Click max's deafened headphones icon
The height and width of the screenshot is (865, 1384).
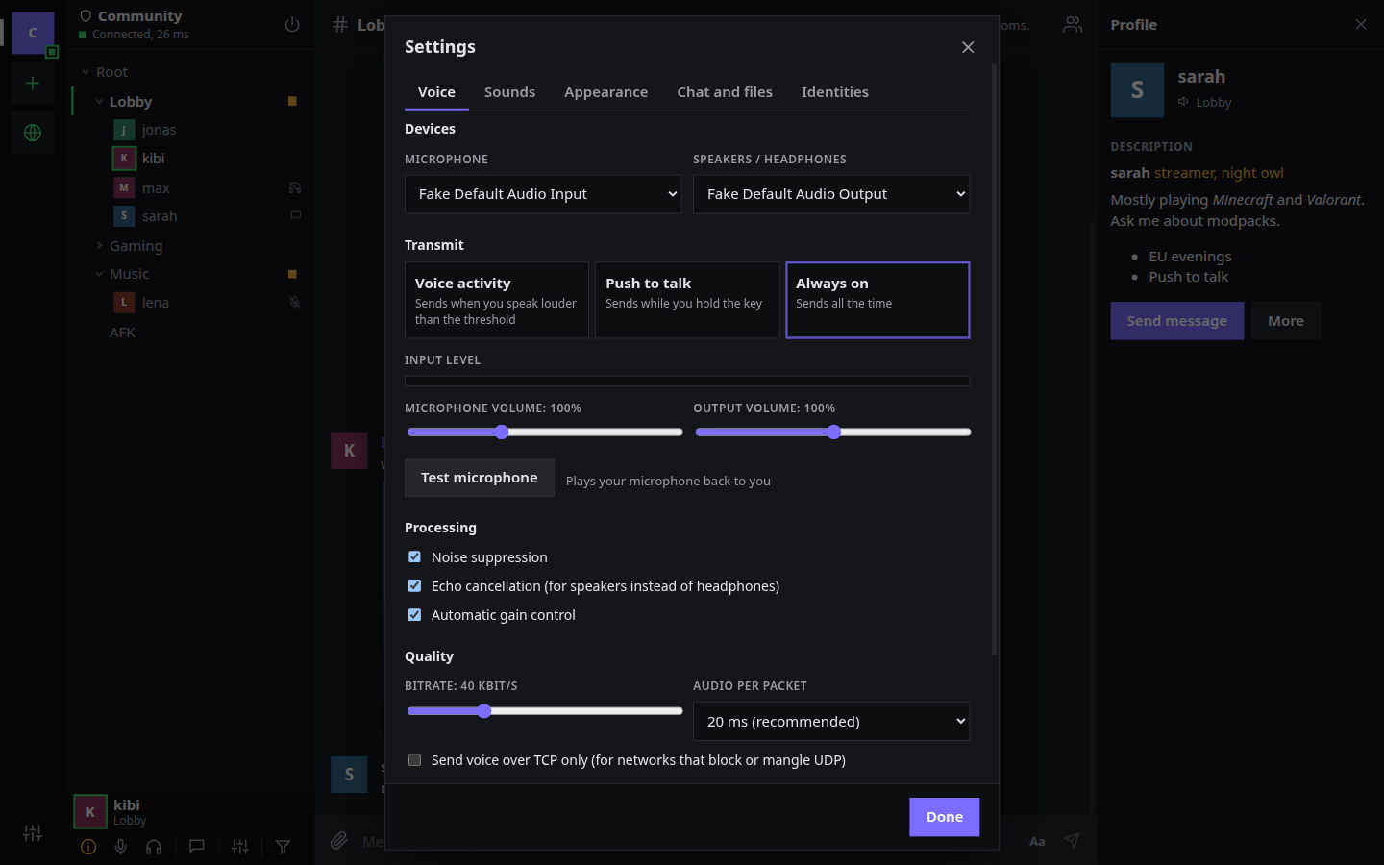[x=295, y=188]
